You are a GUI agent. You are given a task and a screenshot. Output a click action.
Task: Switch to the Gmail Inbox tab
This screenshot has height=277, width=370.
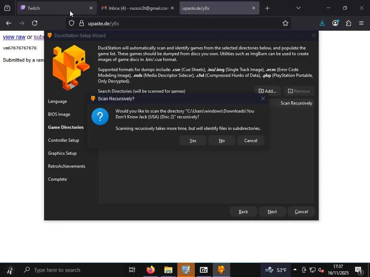138,8
